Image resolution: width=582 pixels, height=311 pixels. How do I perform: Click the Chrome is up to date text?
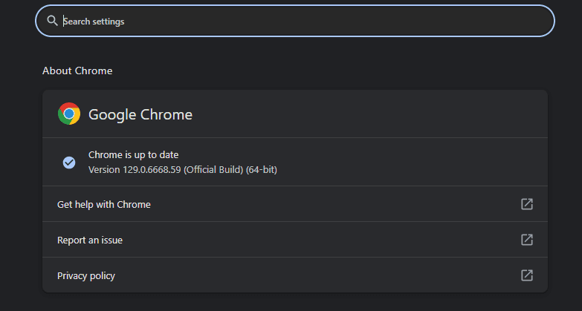pyautogui.click(x=133, y=155)
